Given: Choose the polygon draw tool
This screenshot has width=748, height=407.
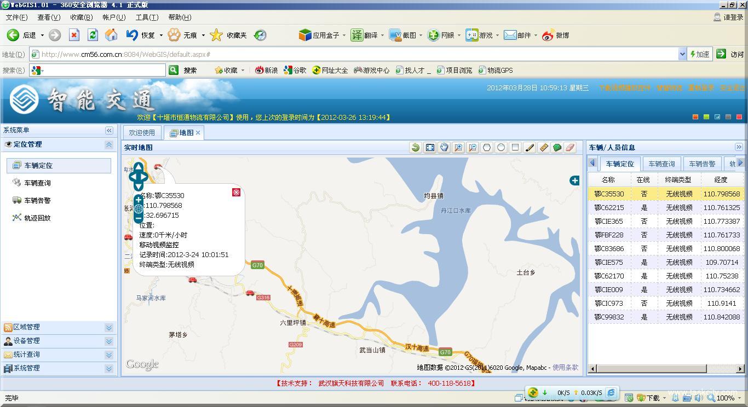Looking at the screenshot, I should [x=487, y=148].
